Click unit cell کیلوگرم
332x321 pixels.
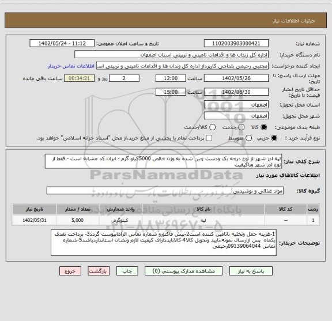coord(120,220)
